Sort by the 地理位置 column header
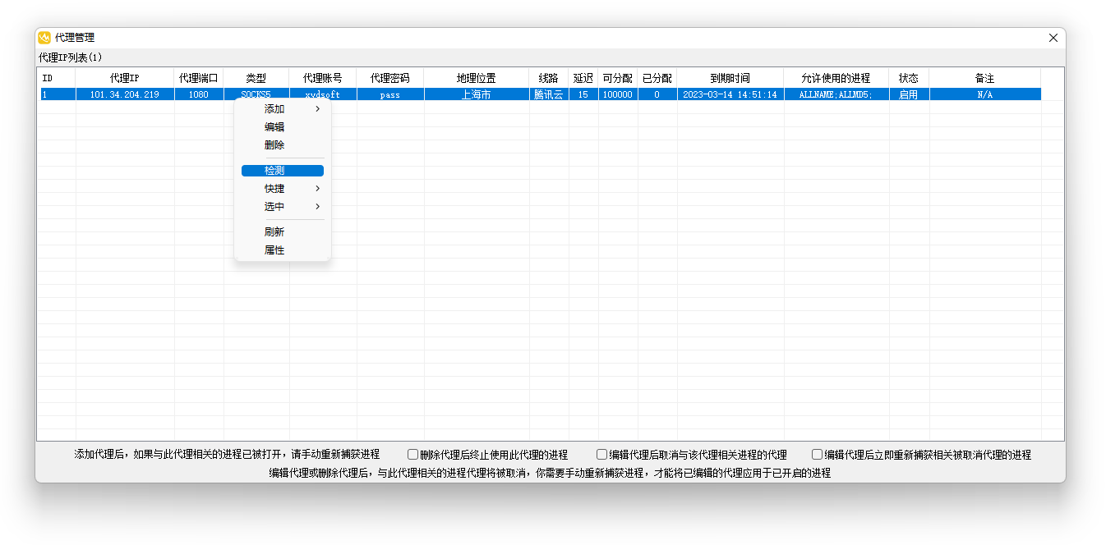The height and width of the screenshot is (545, 1106). click(x=477, y=78)
